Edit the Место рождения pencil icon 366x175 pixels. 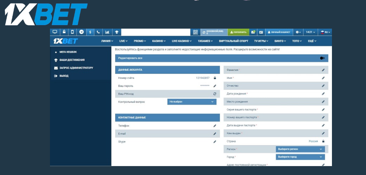[323, 102]
